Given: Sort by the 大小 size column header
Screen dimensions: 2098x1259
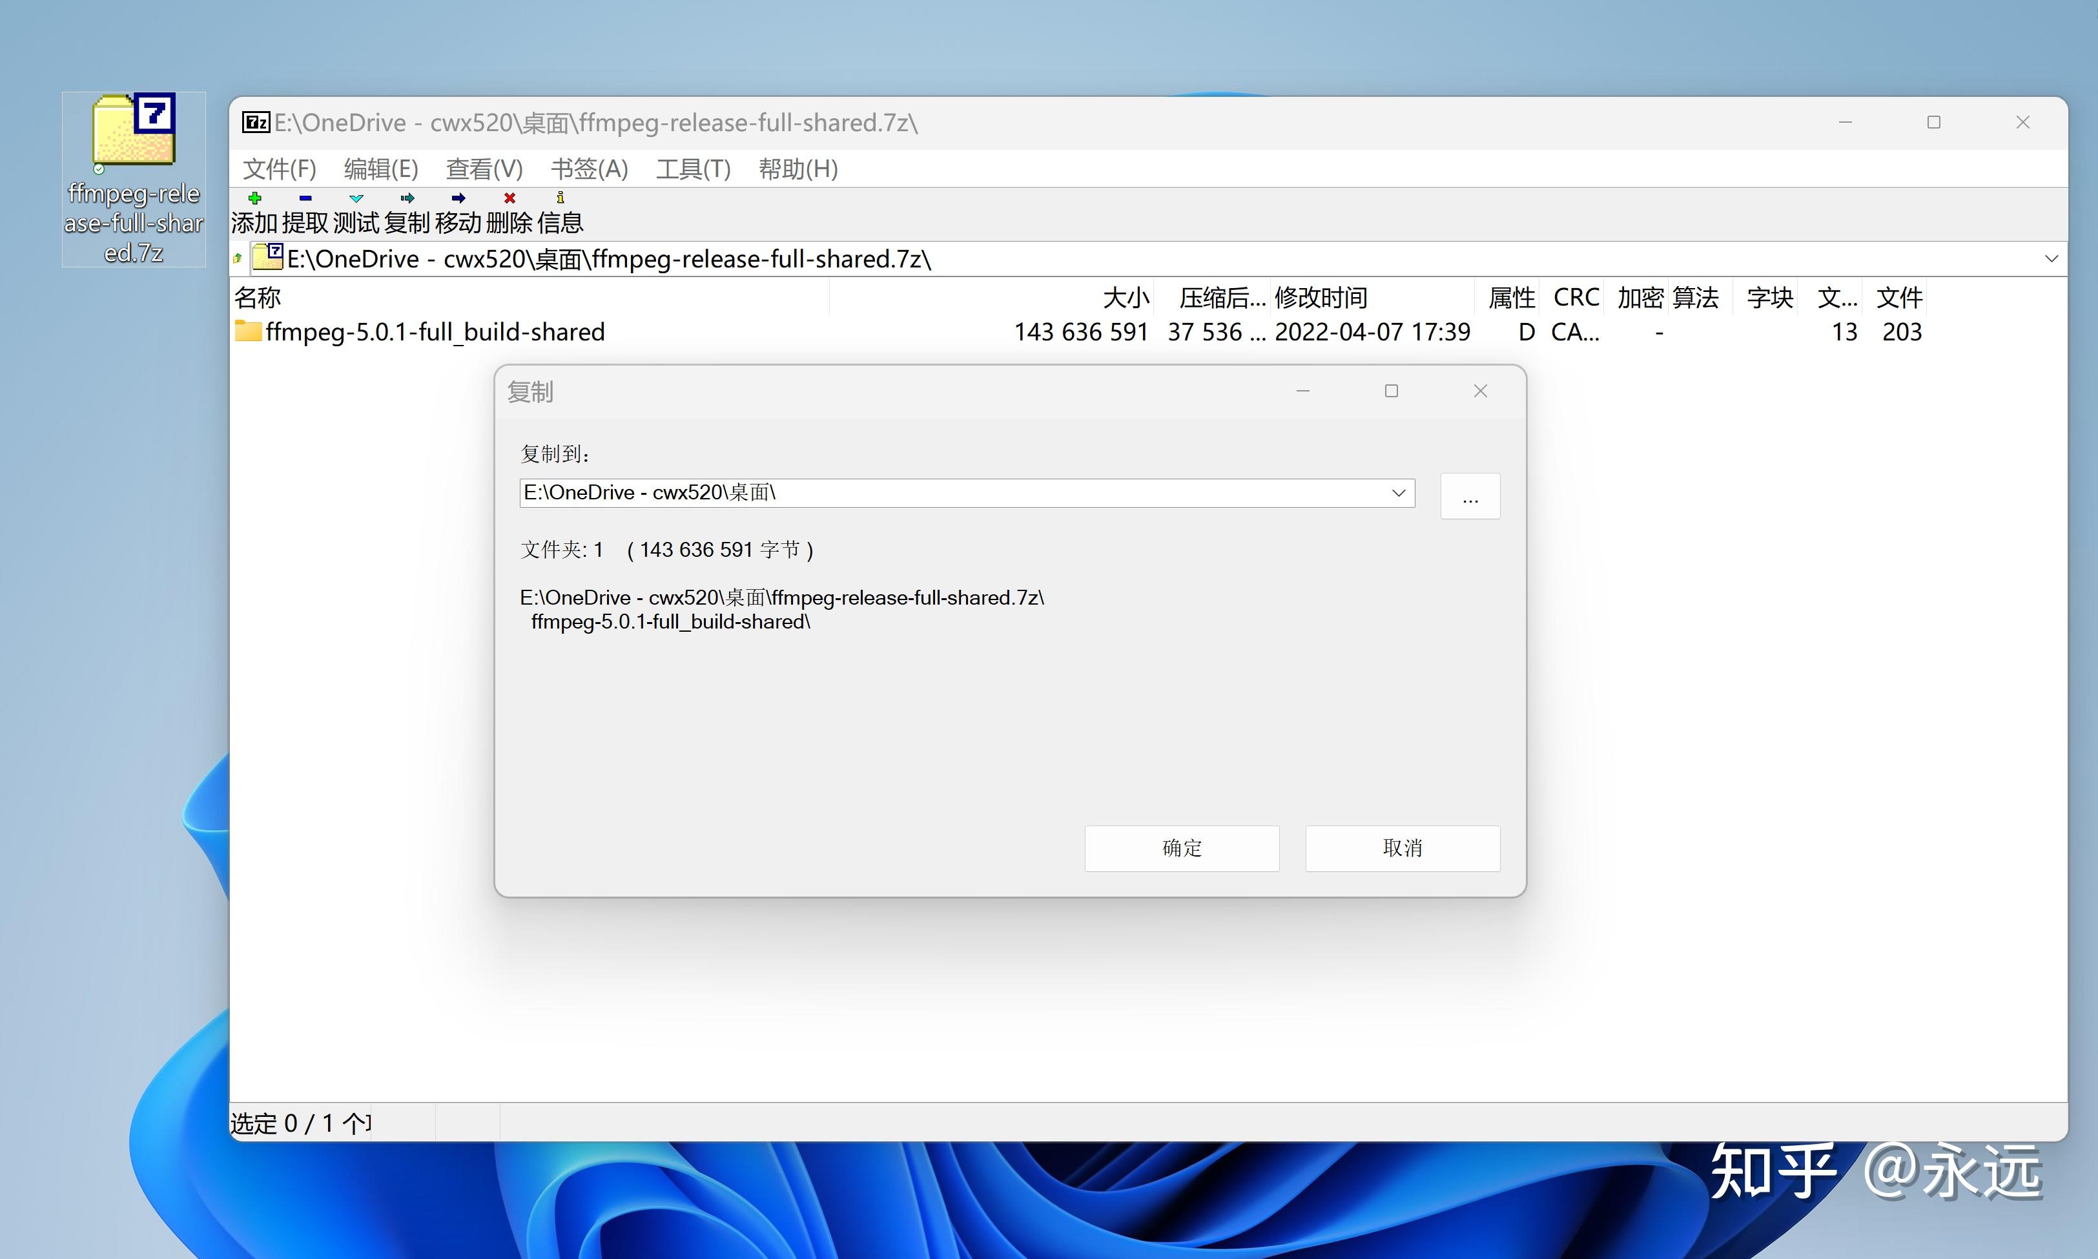Looking at the screenshot, I should click(x=1126, y=298).
